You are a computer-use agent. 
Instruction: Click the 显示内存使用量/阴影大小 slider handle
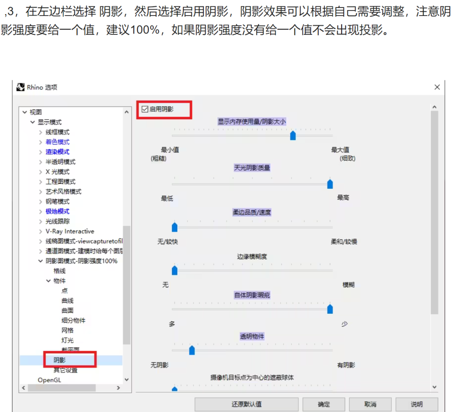click(293, 135)
